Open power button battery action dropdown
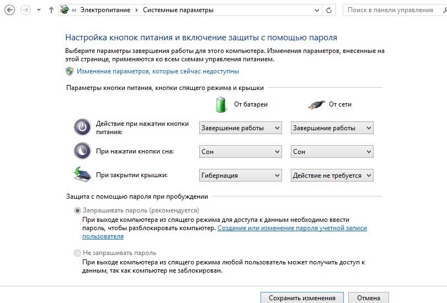 [240, 128]
